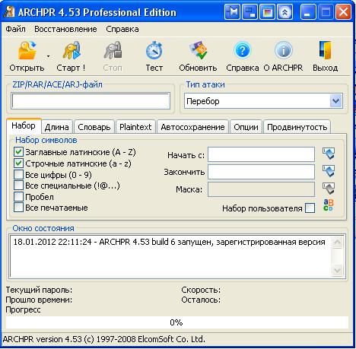Click the Обновить upgrade icon
This screenshot has height=349, width=356.
coord(198,50)
